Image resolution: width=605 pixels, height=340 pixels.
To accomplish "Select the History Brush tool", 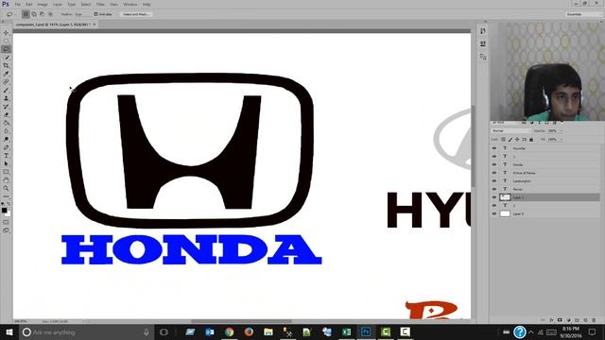I will point(6,107).
